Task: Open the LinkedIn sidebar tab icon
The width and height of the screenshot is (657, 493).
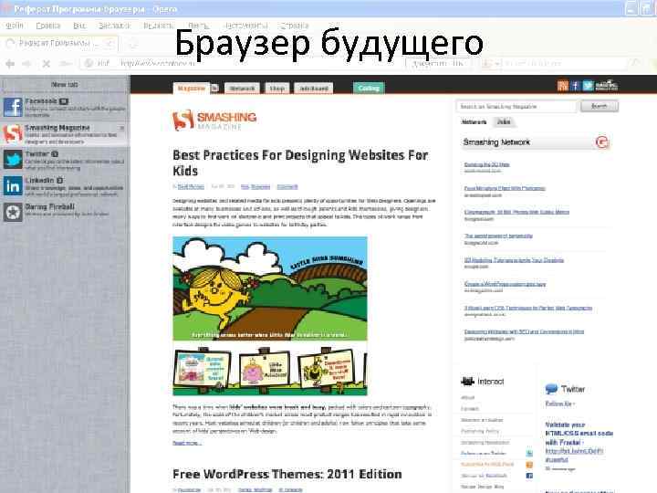Action: tap(13, 186)
